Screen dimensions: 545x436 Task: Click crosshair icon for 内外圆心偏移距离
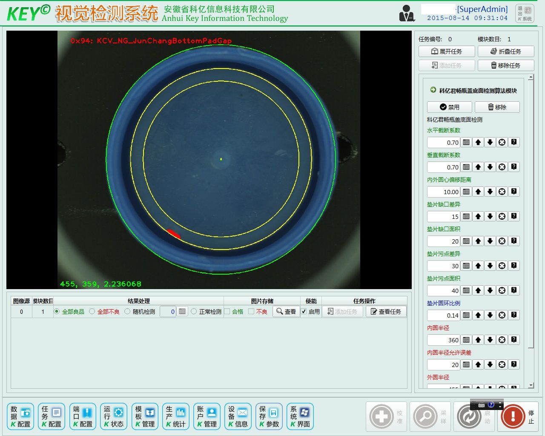click(x=502, y=192)
